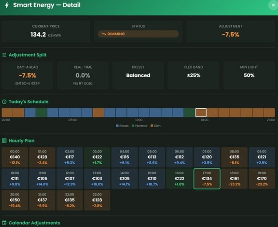Click the downward trend icon in Dimming status
The width and height of the screenshot is (278, 227).
(103, 34)
